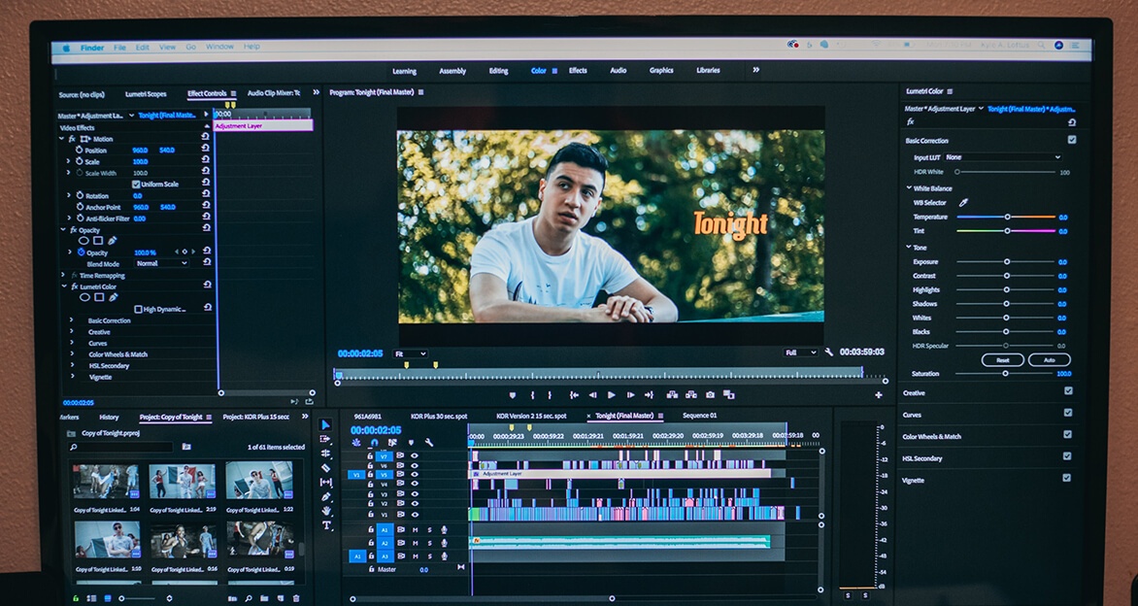This screenshot has width=1138, height=606.
Task: Select the Pen tool in timeline toolbar
Action: tap(324, 496)
